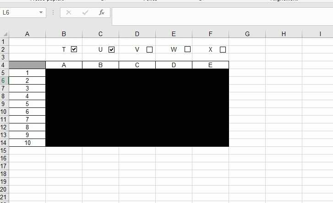The height and width of the screenshot is (203, 333).
Task: Tick the X checkbox
Action: [223, 49]
